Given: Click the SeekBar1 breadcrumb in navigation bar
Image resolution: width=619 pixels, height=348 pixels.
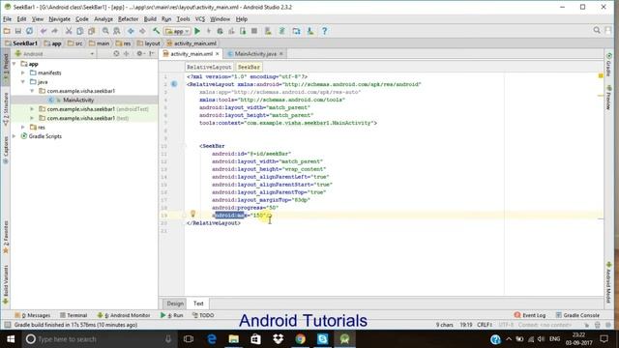Looking at the screenshot, I should click(21, 43).
